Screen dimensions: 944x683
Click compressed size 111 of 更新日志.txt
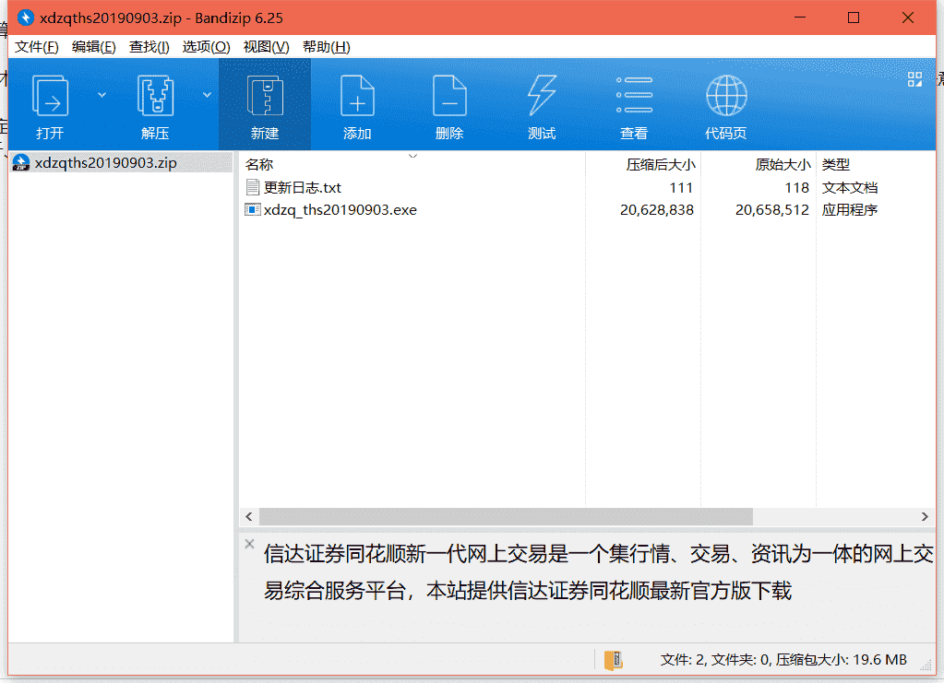[x=681, y=188]
